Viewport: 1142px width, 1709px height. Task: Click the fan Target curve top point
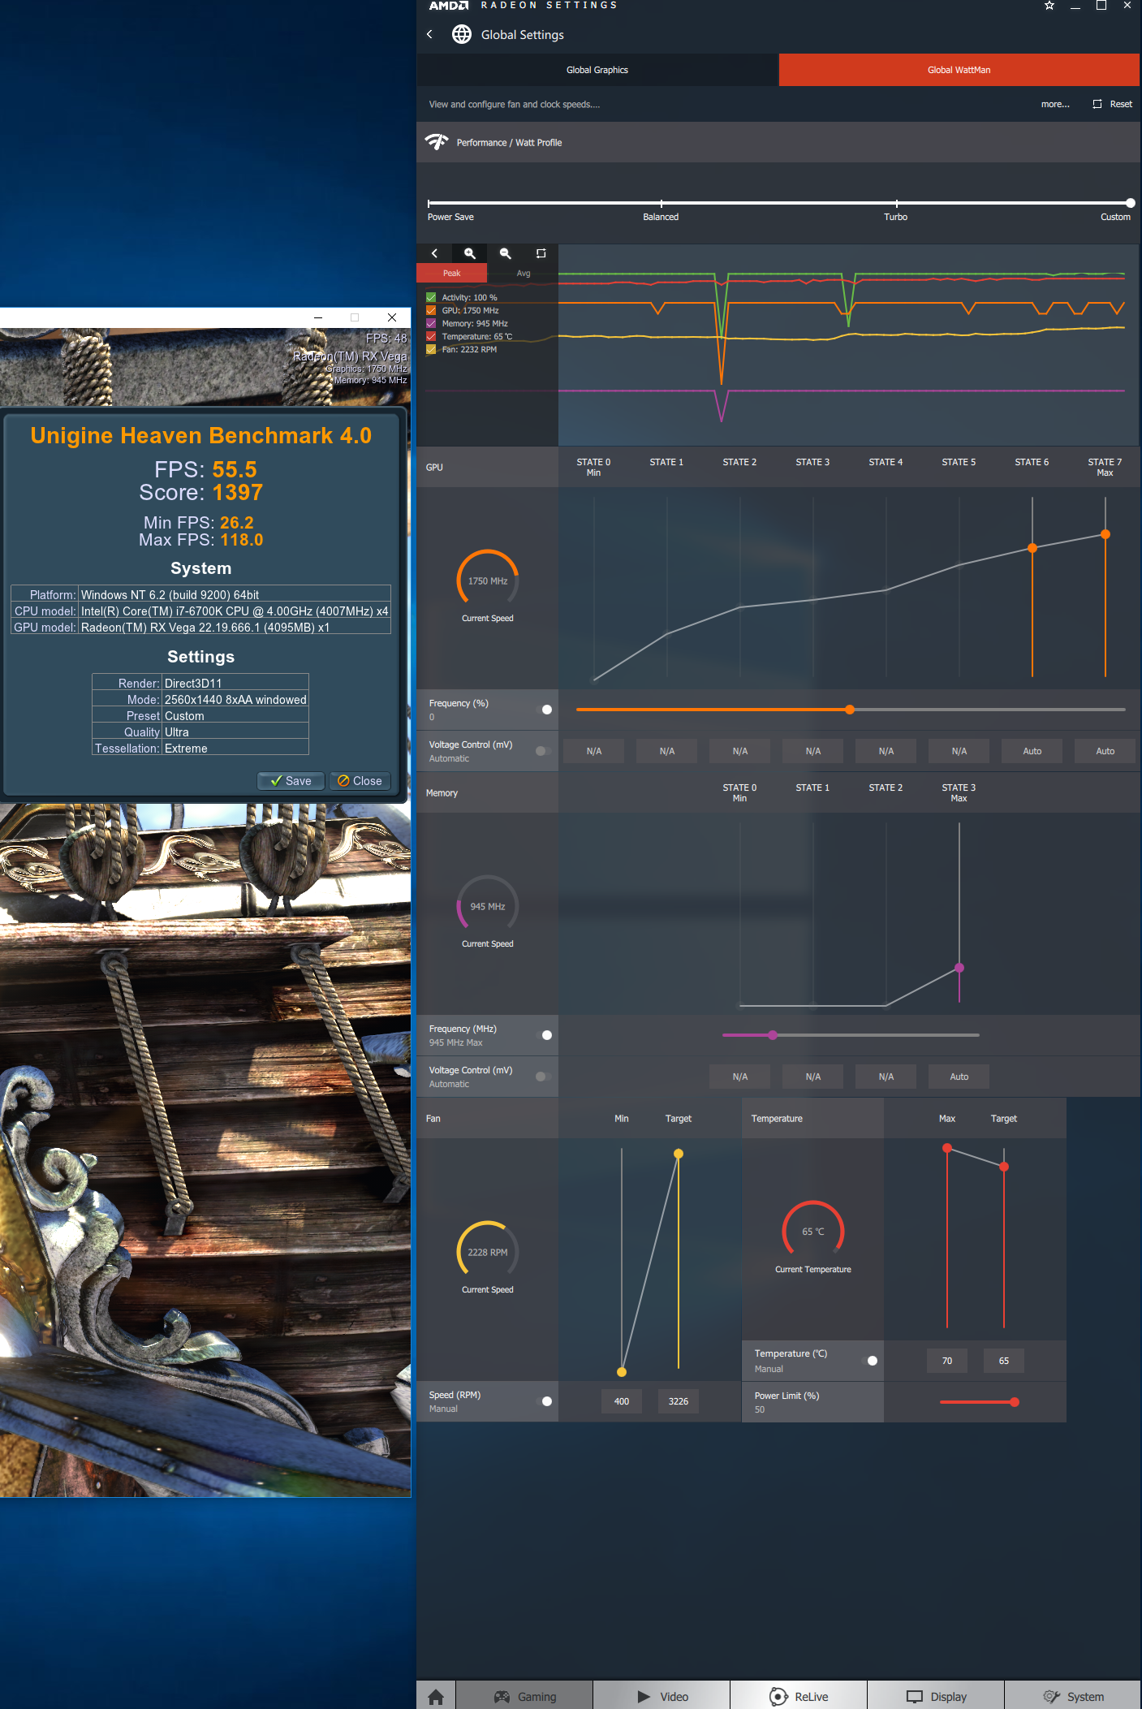679,1154
